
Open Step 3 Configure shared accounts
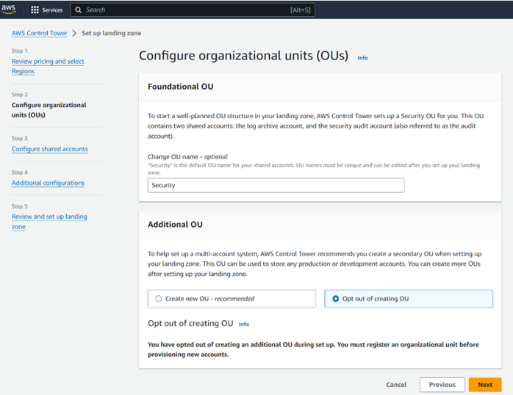pos(50,148)
